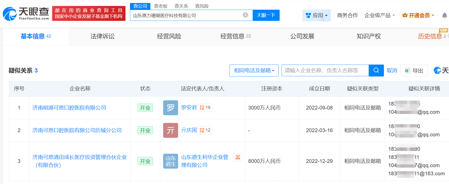Open the 应用 dropdown menu
Image resolution: width=449 pixels, height=184 pixels.
pyautogui.click(x=317, y=15)
